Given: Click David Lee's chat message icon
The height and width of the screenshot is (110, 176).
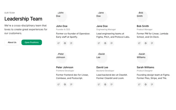Looking at the screenshot, I should (x=111, y=84).
